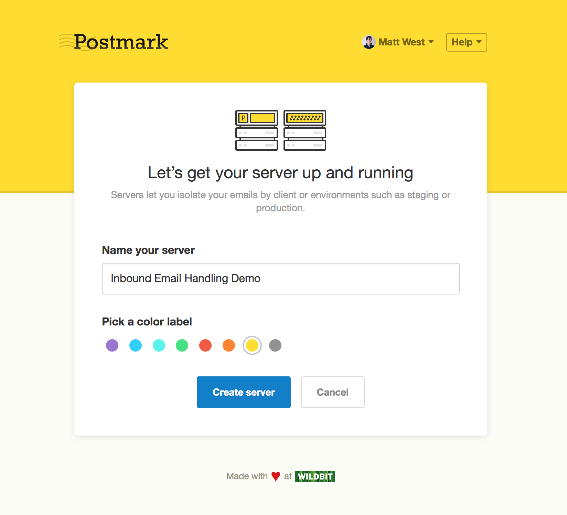
Task: Choose the red color label
Action: 205,345
